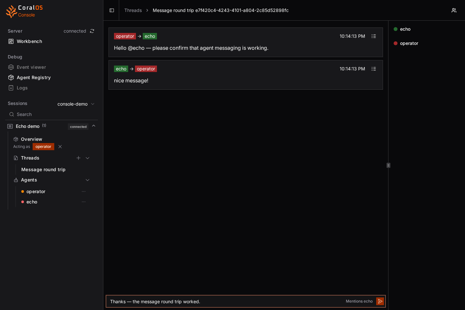Open details icon on first message
The width and height of the screenshot is (465, 310).
pyautogui.click(x=374, y=36)
